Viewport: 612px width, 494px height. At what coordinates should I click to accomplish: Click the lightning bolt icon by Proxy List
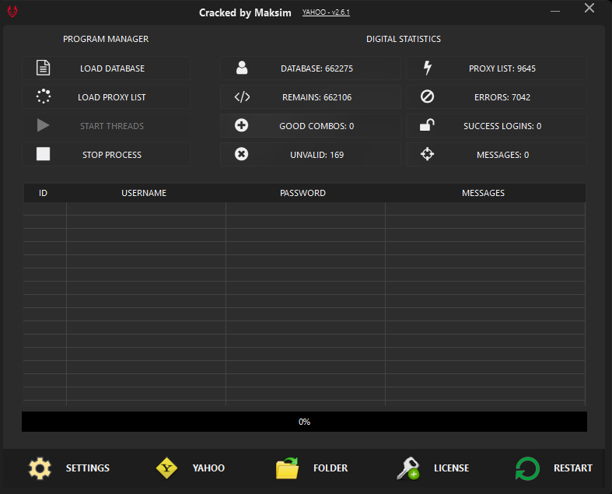428,68
